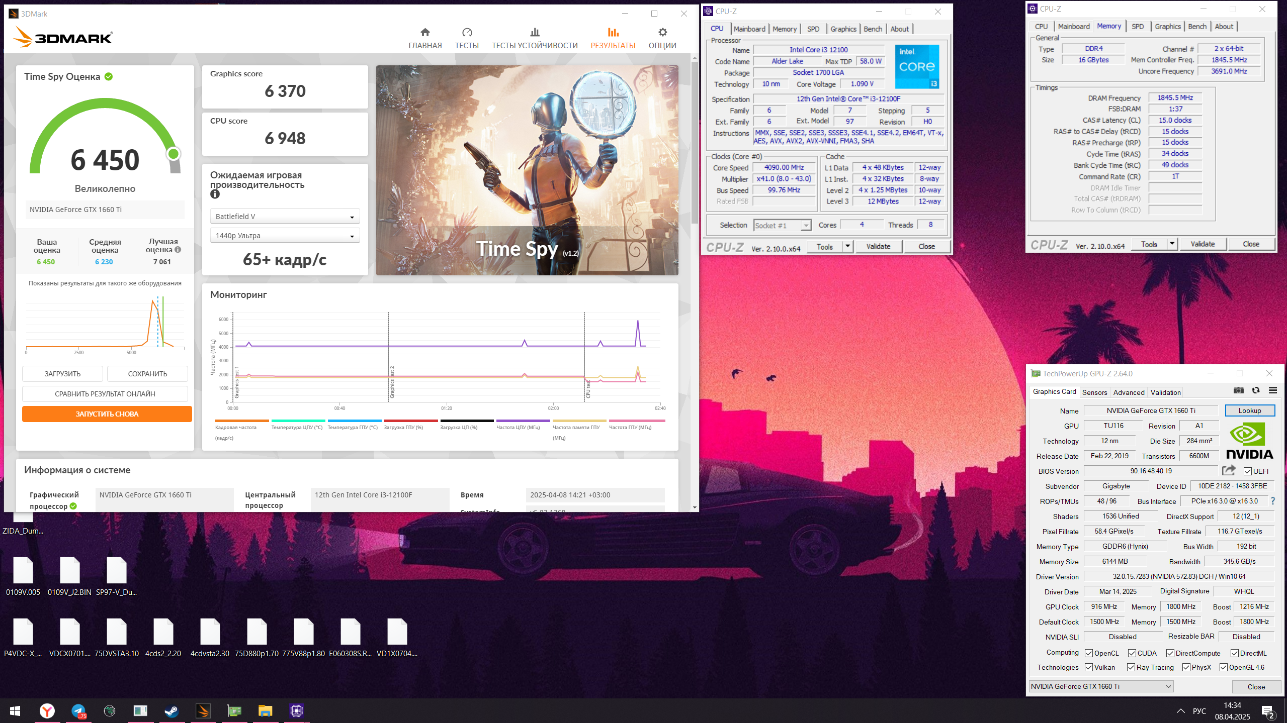
Task: Select the 4cds2_2.20 desktop file
Action: point(163,638)
